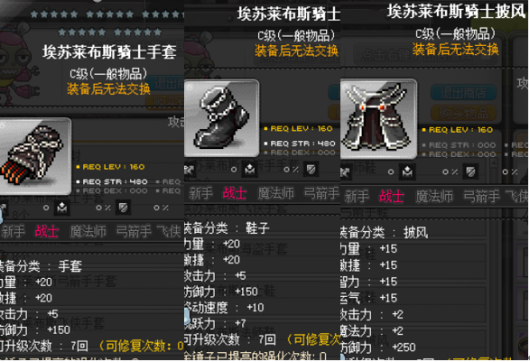Click the shield icon in cape tooltip
The image size is (530, 362).
pos(470,172)
